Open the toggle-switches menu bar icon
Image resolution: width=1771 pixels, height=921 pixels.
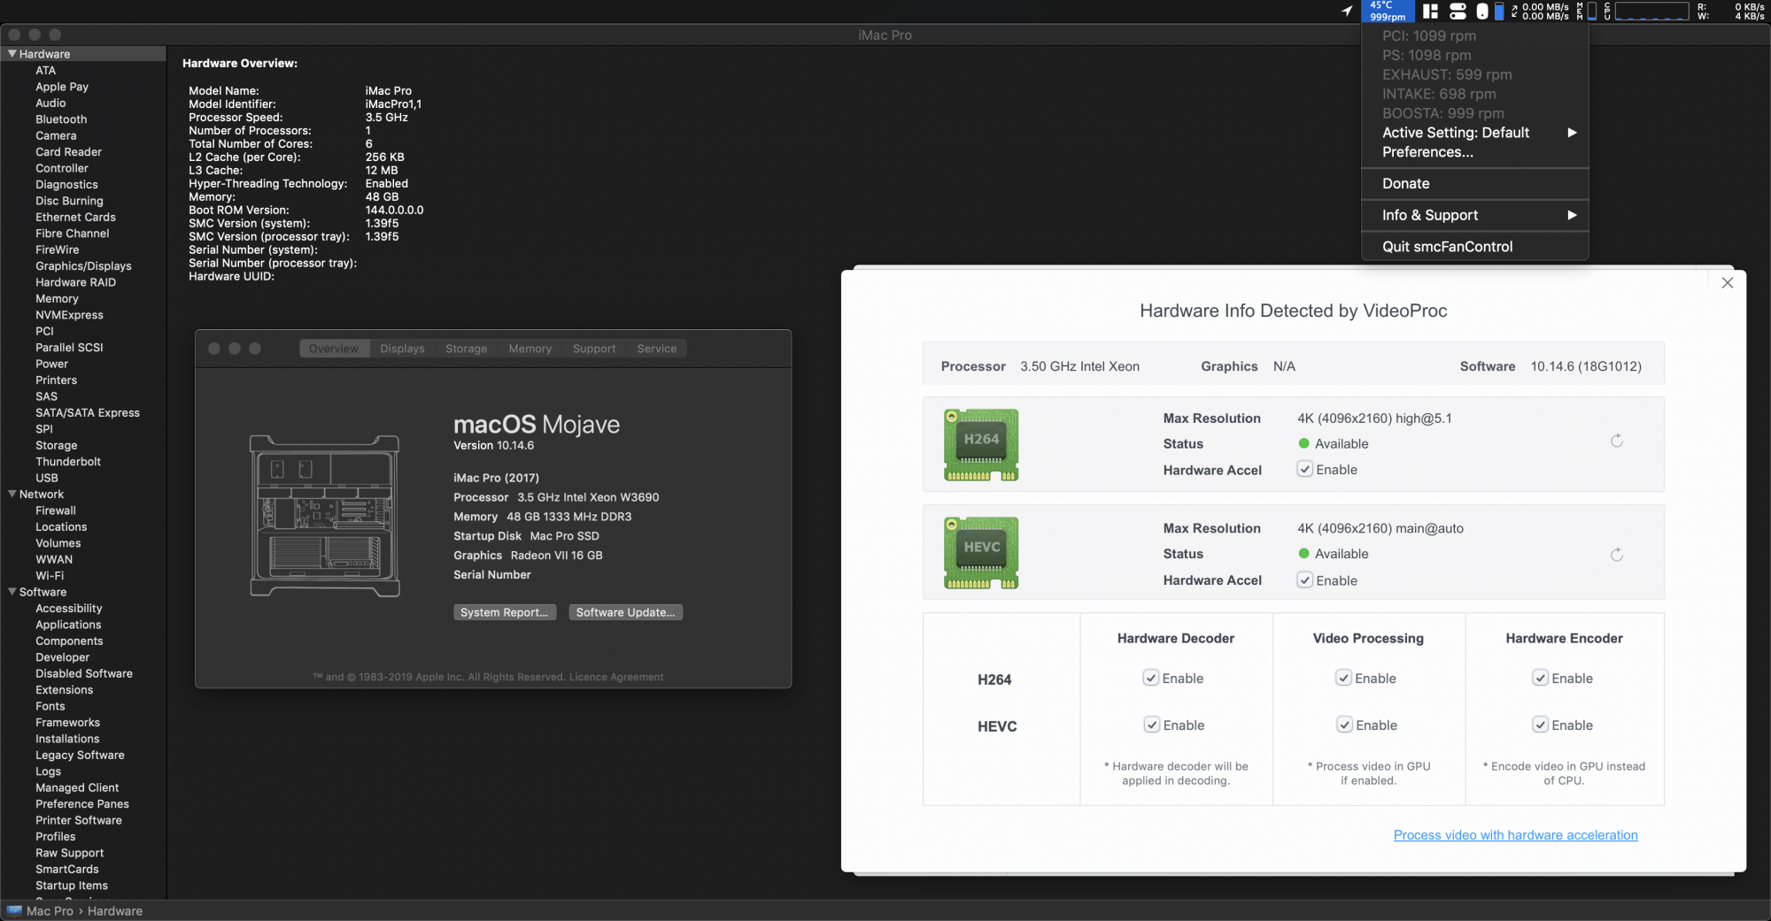(x=1458, y=11)
